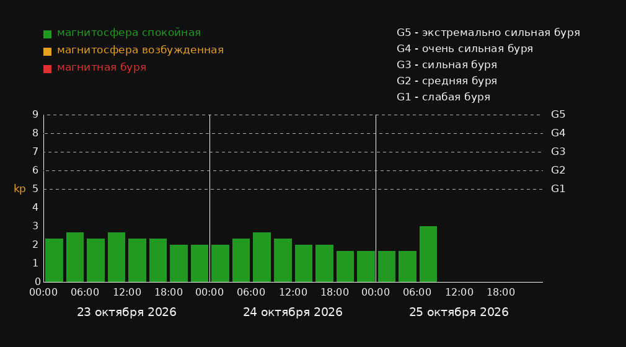
Task: Click the bar for 21:00 on 23 октября
Action: click(x=200, y=263)
